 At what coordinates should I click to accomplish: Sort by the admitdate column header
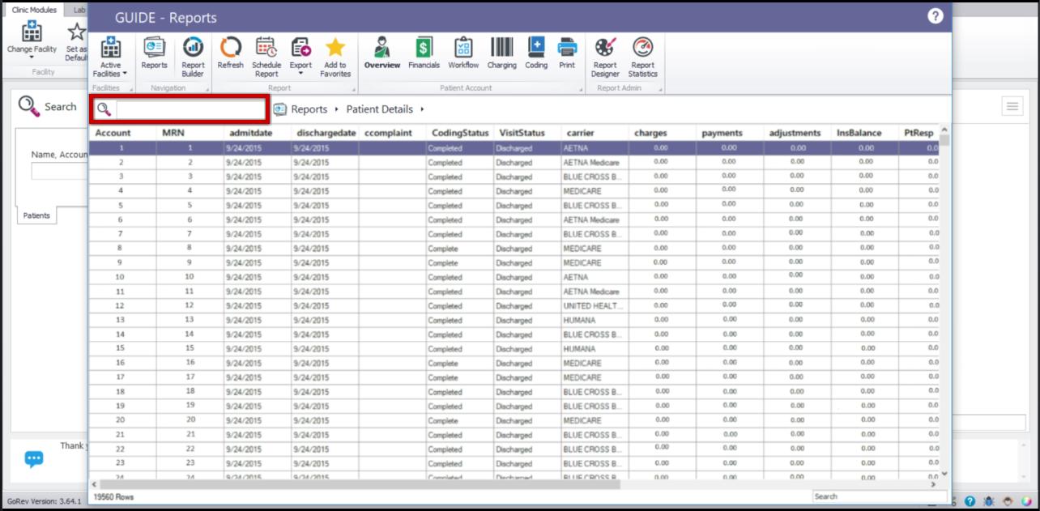(258, 133)
